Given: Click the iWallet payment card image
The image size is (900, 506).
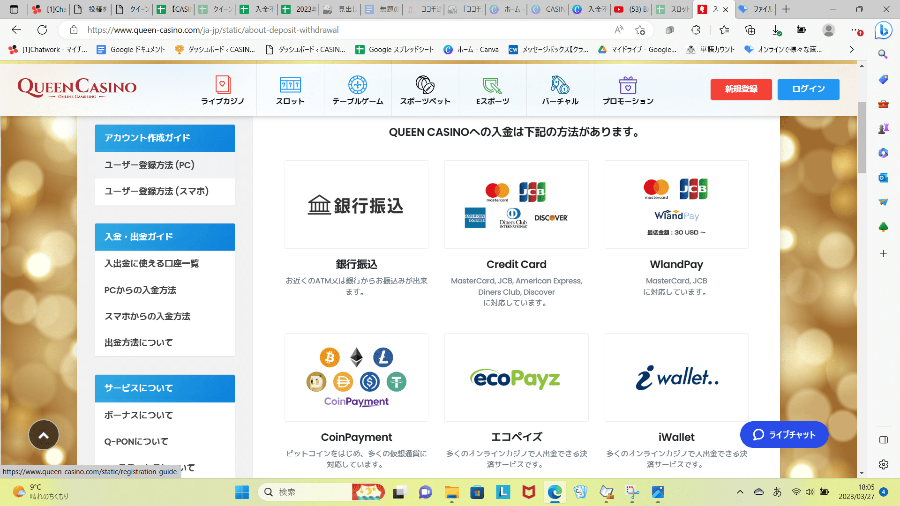Looking at the screenshot, I should tap(676, 378).
